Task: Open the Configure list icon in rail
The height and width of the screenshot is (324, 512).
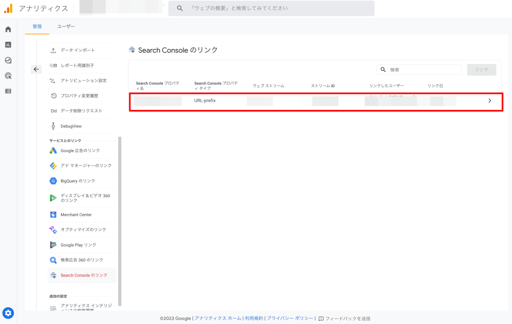Action: pos(8,91)
